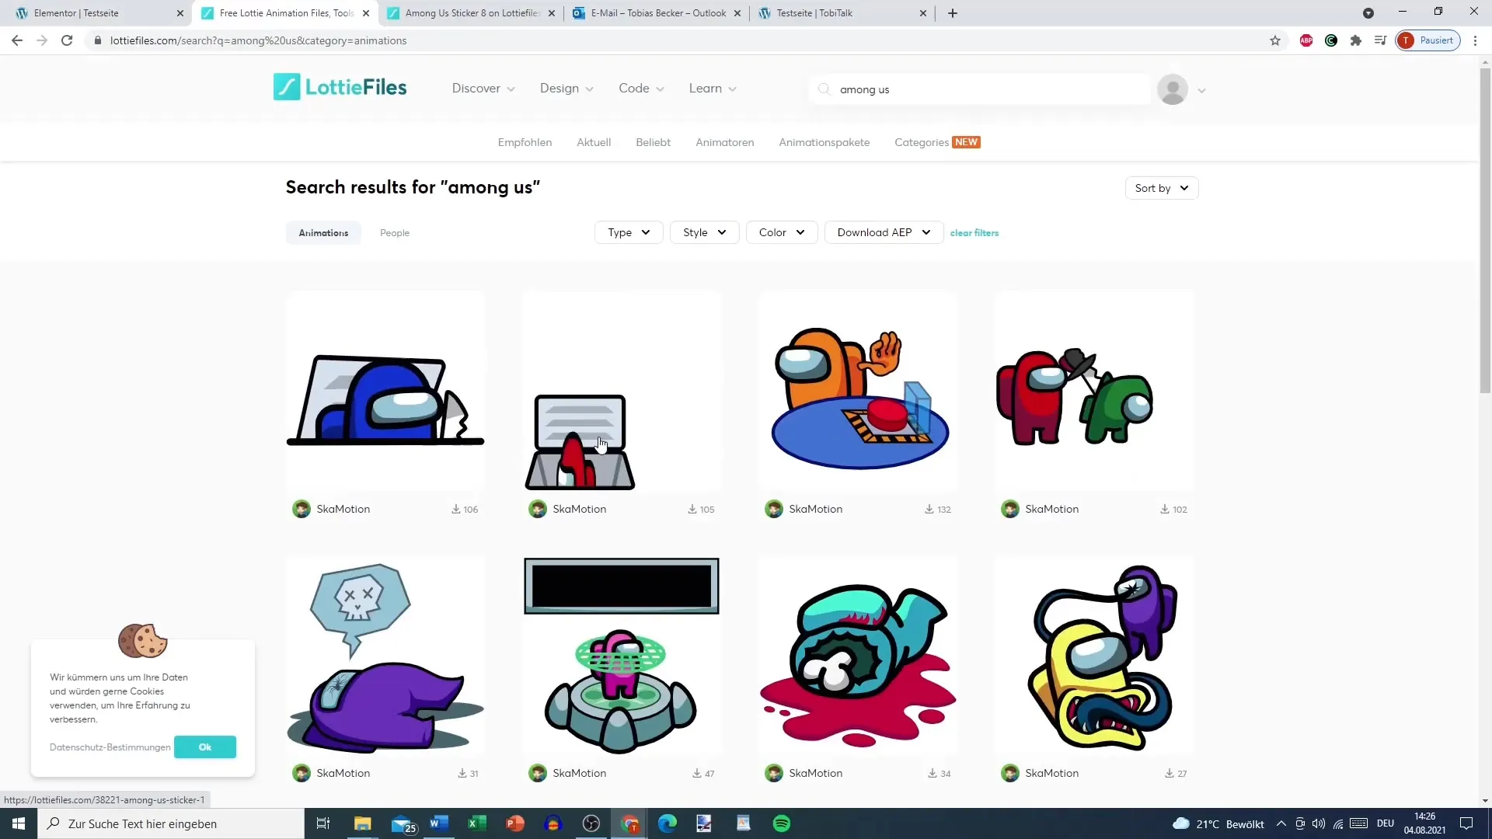Open Microsoft Edge from the taskbar

pyautogui.click(x=668, y=823)
